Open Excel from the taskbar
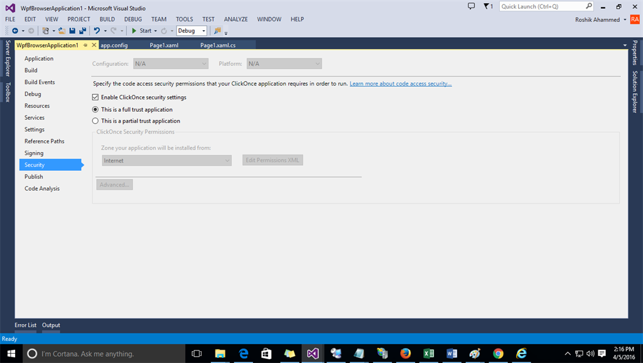643x363 pixels. pyautogui.click(x=429, y=354)
